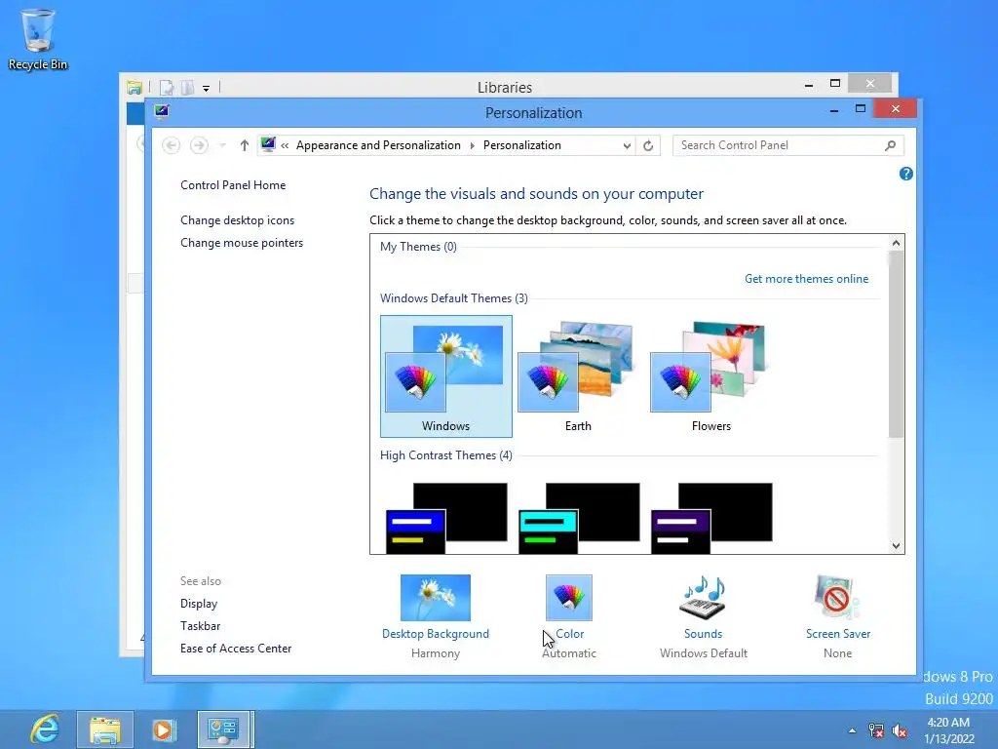Select the purple and white high contrast theme
The height and width of the screenshot is (749, 998).
[x=711, y=517]
